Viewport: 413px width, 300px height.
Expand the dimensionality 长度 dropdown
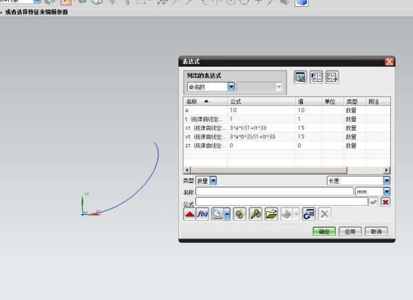(x=386, y=181)
